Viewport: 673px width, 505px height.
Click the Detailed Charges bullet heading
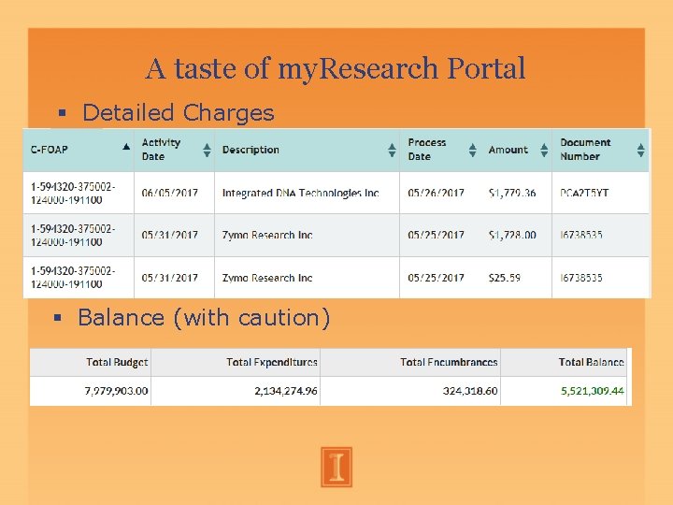coord(179,113)
